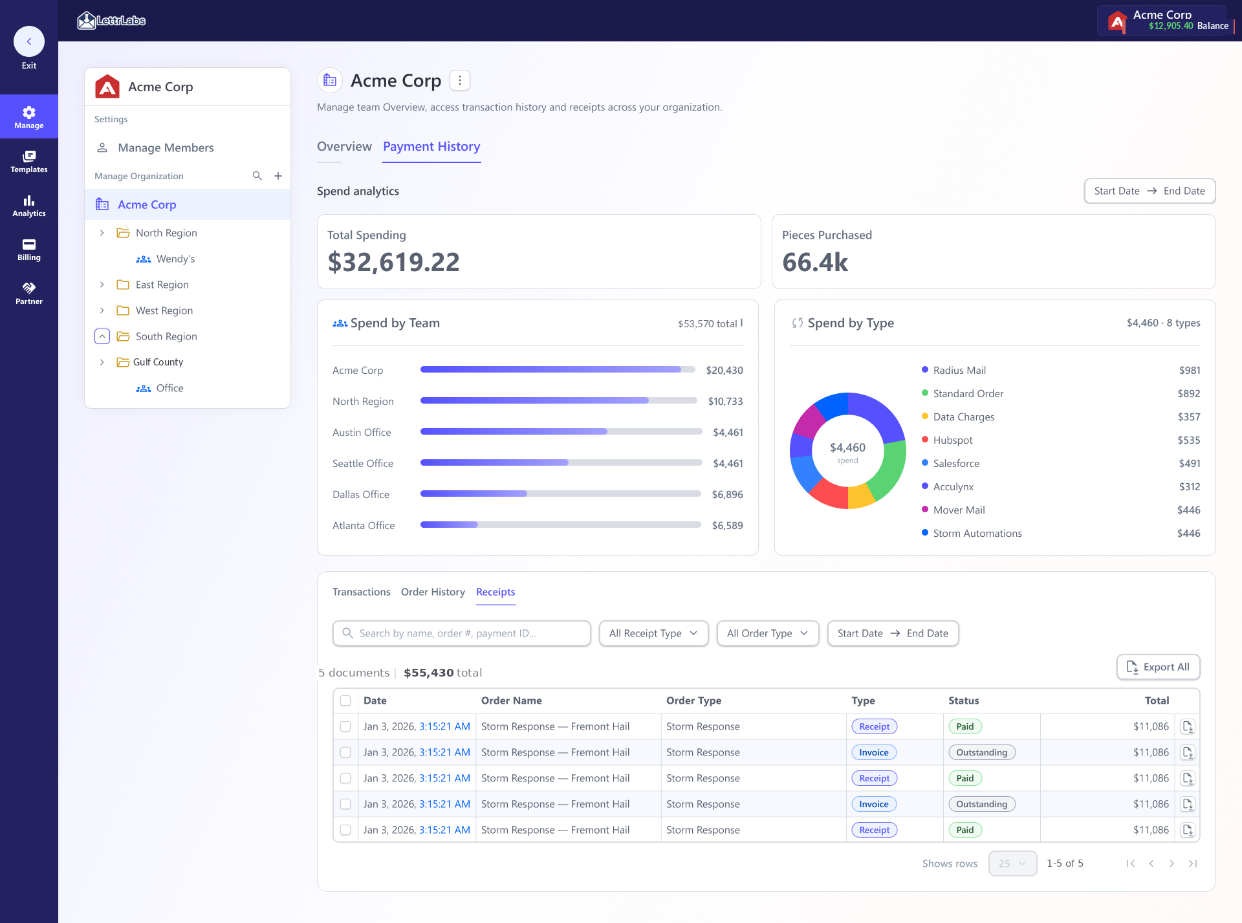The image size is (1242, 923).
Task: Click the Outstanding status in second row
Action: 982,752
